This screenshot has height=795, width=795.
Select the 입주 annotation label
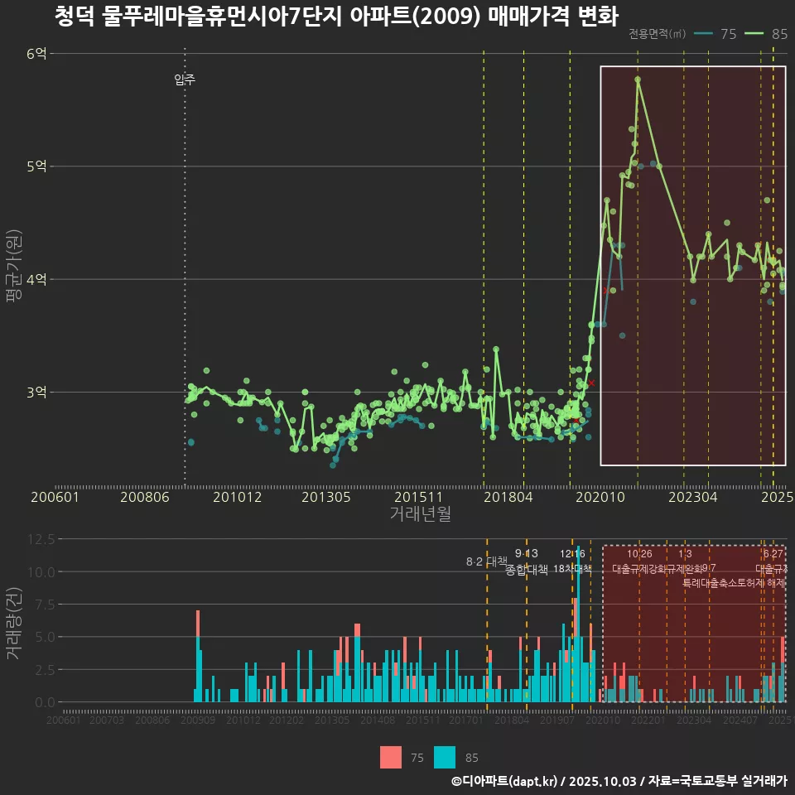(185, 80)
